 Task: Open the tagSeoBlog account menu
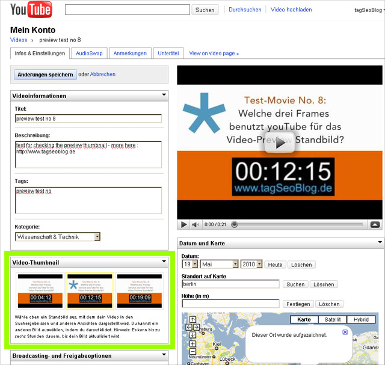click(x=369, y=10)
